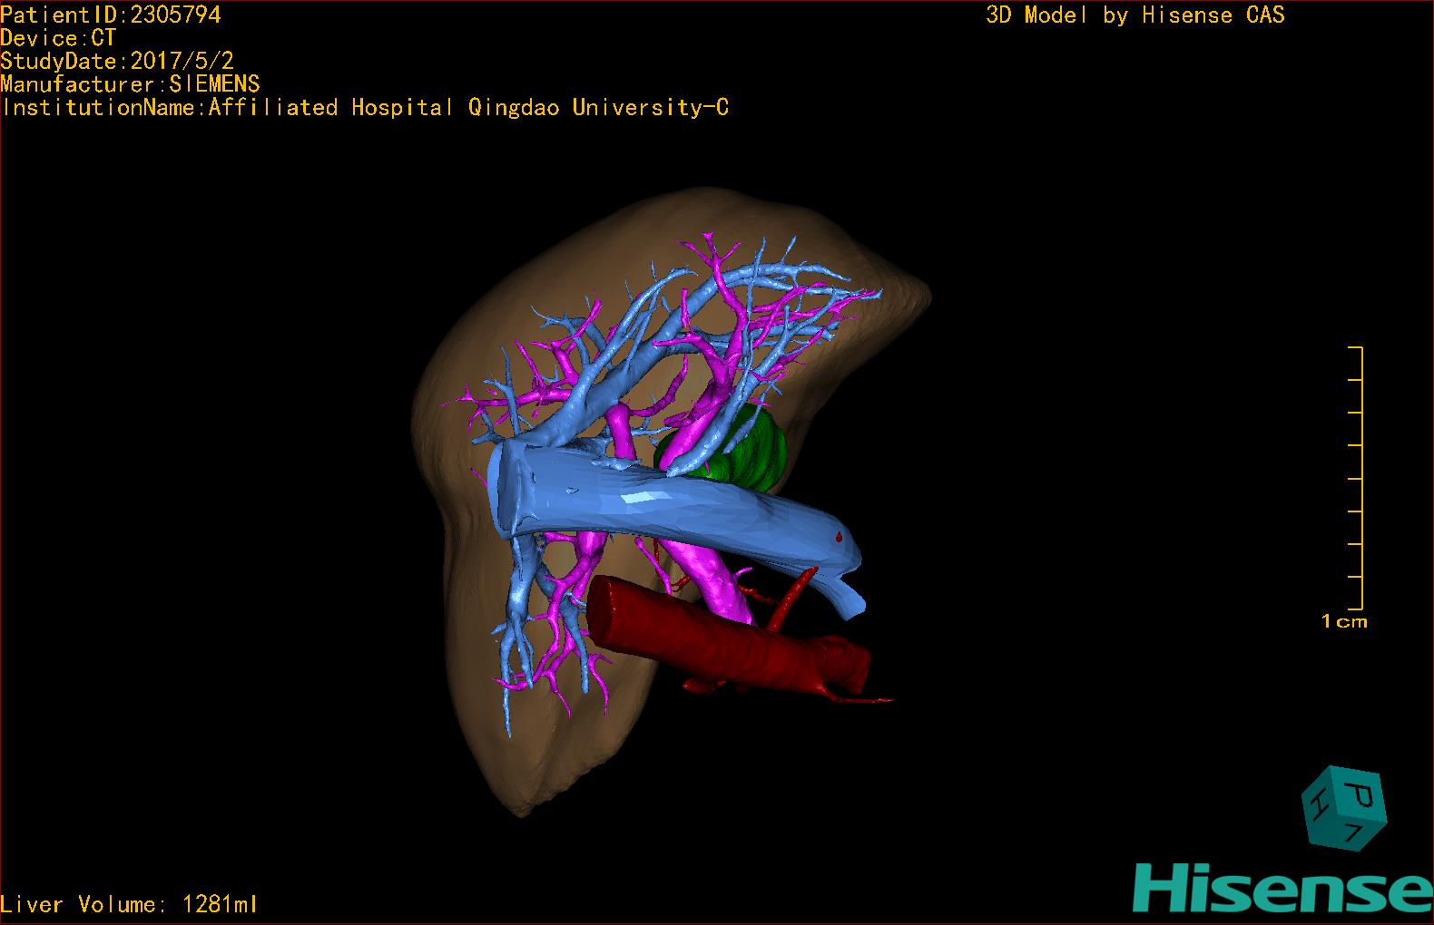The width and height of the screenshot is (1434, 925).
Task: Click the InstitutionName overlay text line
Action: pyautogui.click(x=364, y=108)
